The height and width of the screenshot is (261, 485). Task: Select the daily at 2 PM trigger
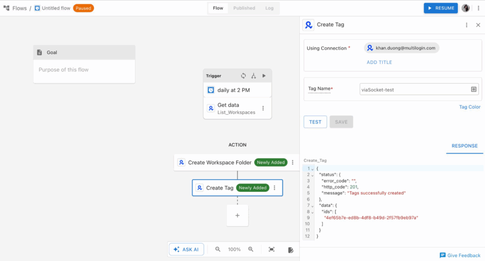tap(237, 90)
